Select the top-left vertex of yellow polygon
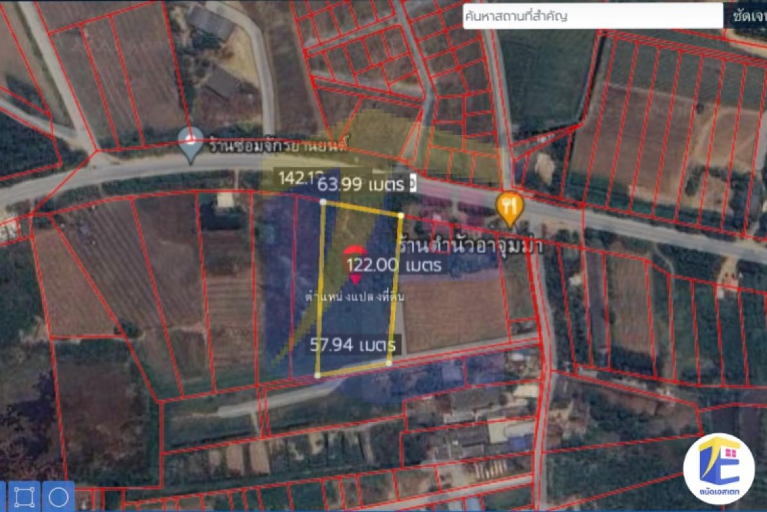 click(323, 202)
